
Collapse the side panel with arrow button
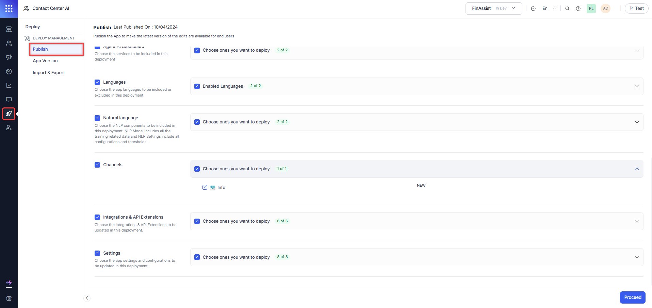(87, 298)
